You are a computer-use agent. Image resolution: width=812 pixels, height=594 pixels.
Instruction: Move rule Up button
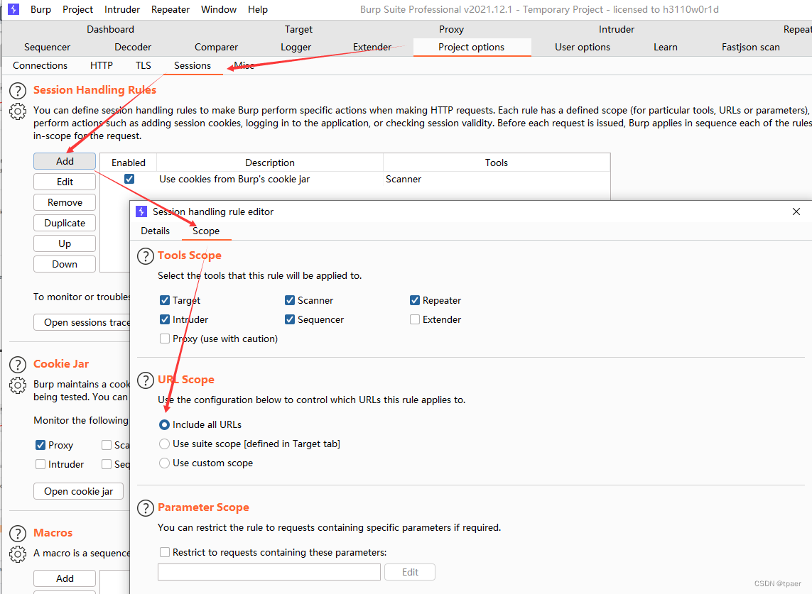(x=65, y=243)
